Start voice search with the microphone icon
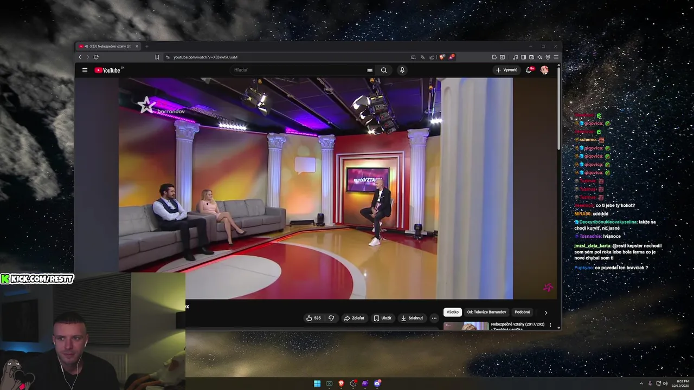 click(x=402, y=70)
